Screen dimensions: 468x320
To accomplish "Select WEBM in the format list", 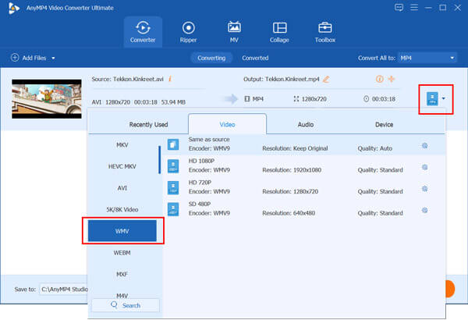I will pos(122,253).
